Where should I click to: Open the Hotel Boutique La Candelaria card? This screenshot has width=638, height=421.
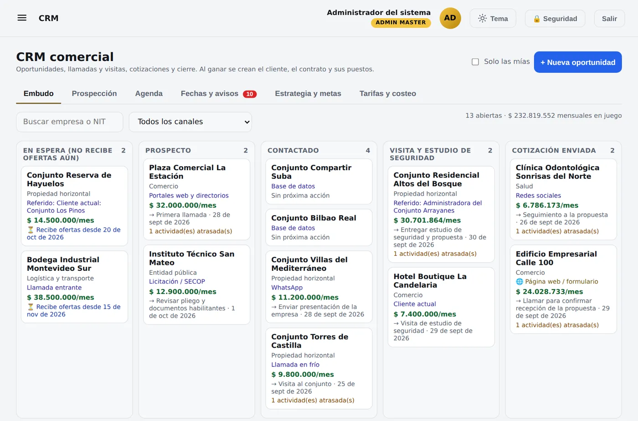coord(441,307)
